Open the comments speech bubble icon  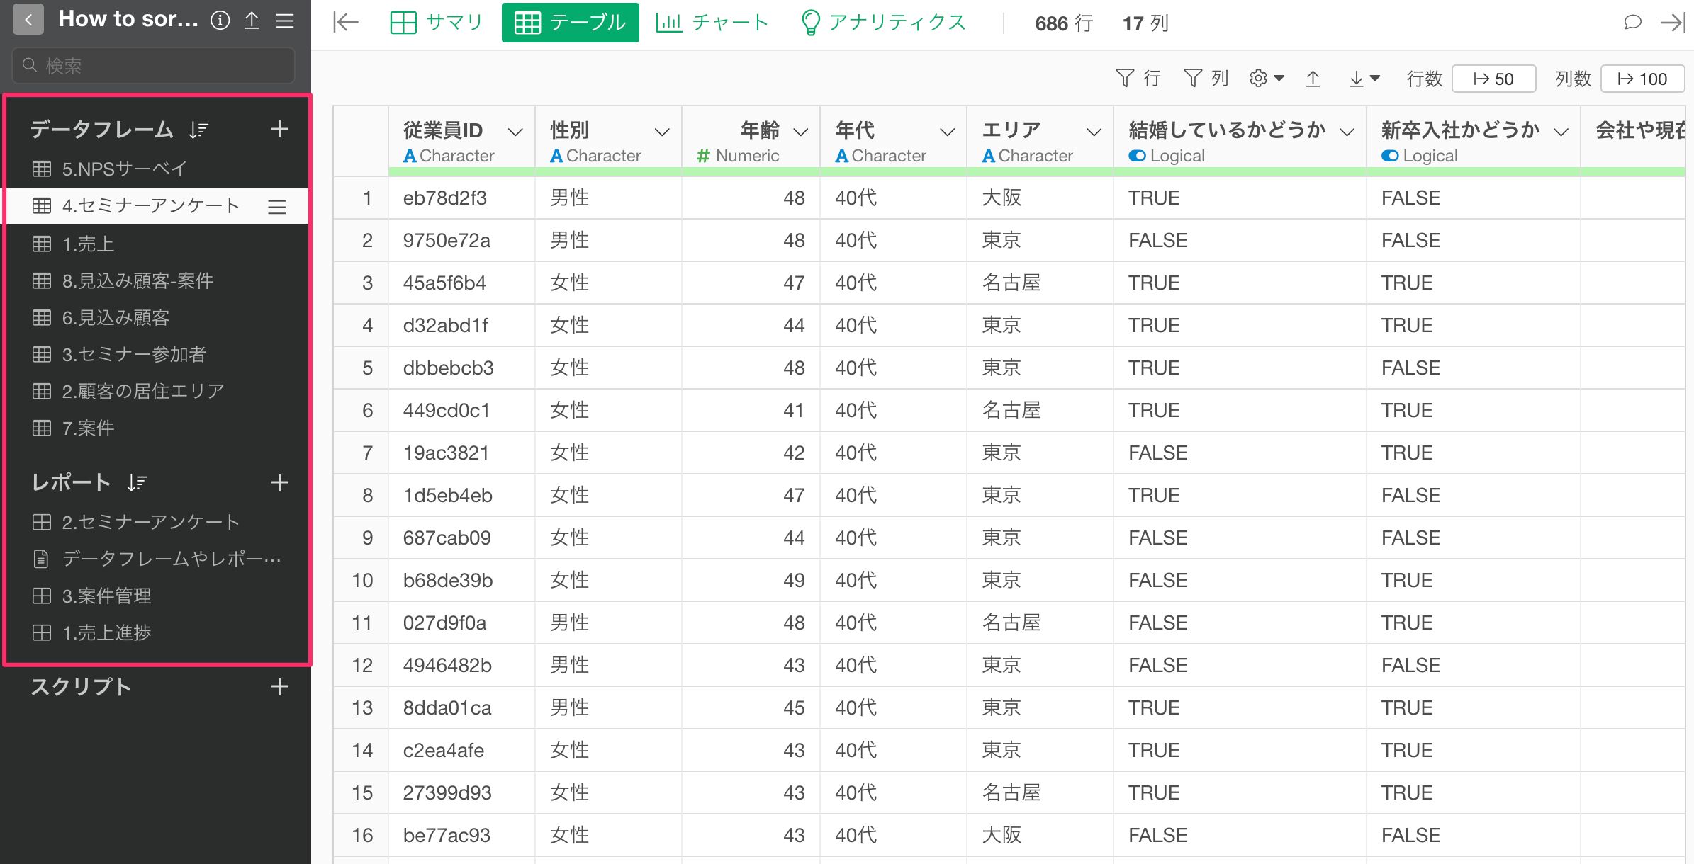point(1632,23)
